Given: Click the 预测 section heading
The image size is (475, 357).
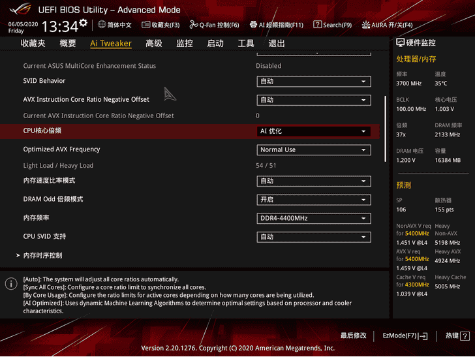Looking at the screenshot, I should pos(403,185).
